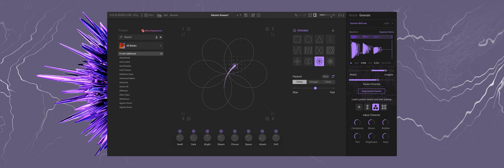This screenshot has height=168, width=504.
Task: Select the infinity loop Animator shape
Action: (x=319, y=50)
